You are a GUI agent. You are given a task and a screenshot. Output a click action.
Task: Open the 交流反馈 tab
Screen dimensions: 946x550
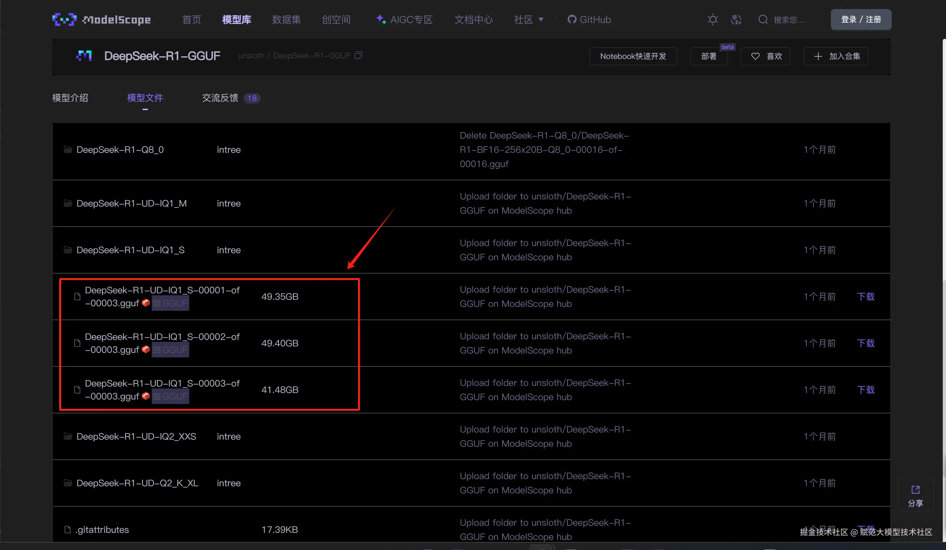point(220,98)
